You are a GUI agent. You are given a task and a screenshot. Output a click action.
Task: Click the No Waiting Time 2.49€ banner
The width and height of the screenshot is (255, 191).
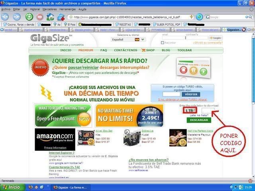coord(129,115)
